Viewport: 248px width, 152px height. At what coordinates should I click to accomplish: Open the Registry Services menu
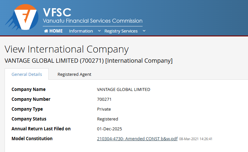tap(121, 31)
